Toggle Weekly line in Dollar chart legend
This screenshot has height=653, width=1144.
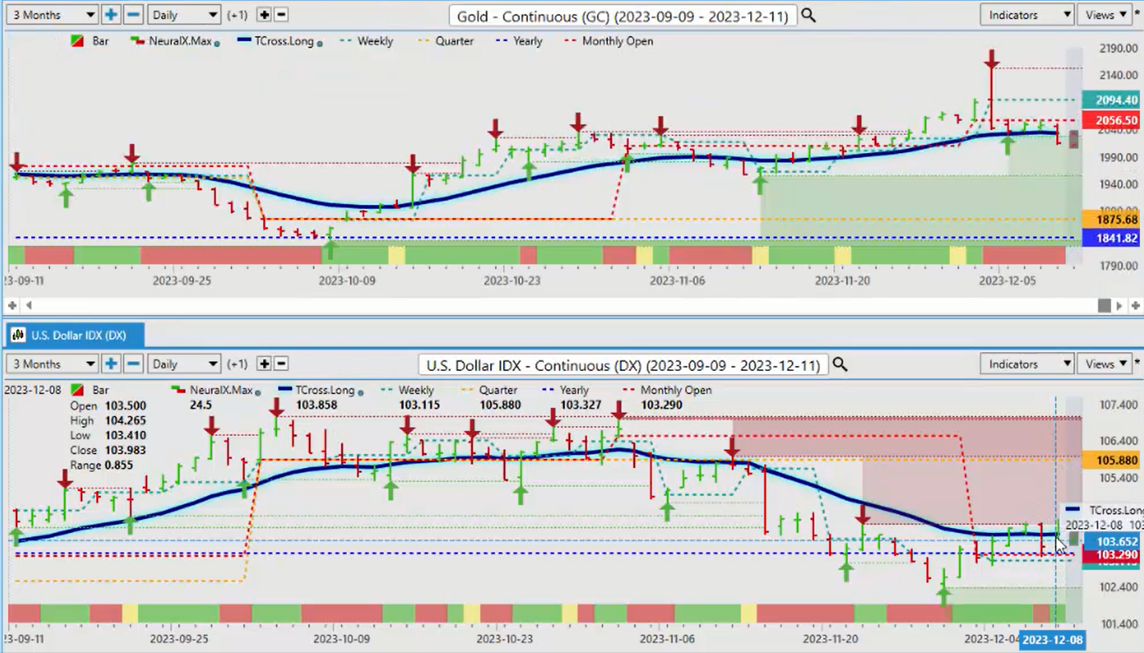pos(407,390)
